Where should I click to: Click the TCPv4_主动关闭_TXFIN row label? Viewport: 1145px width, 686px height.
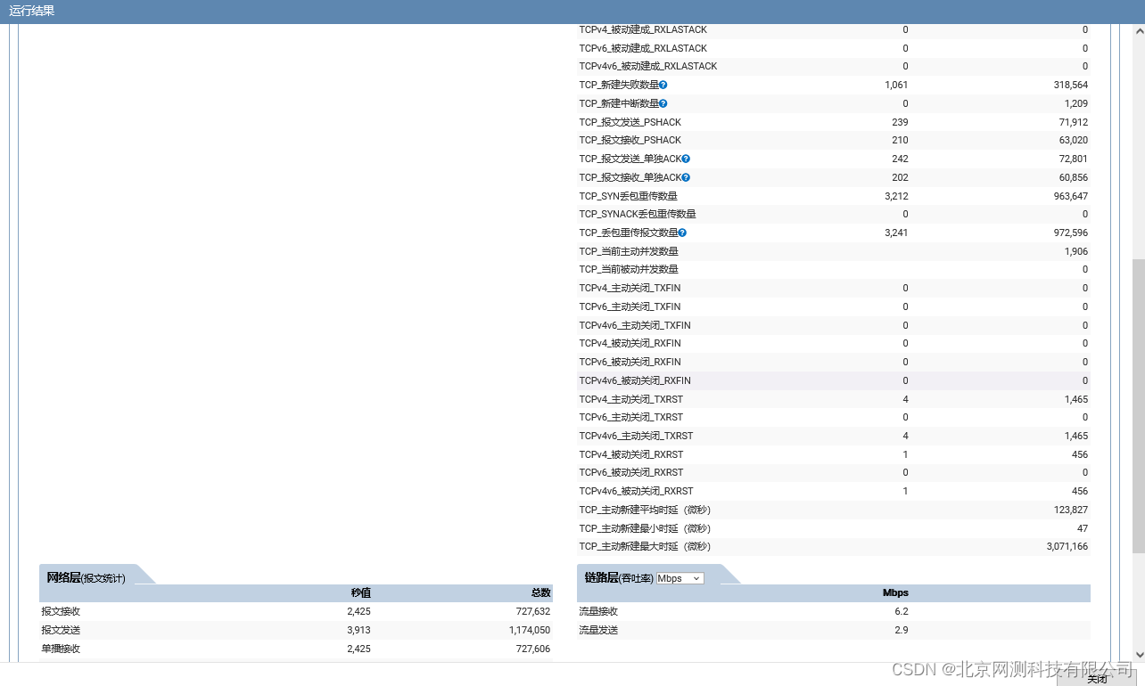[x=630, y=288]
